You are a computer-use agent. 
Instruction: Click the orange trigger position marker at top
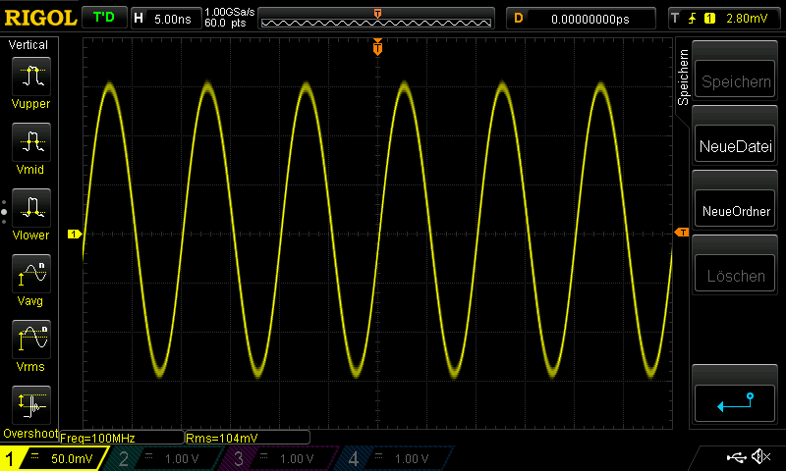(x=377, y=47)
